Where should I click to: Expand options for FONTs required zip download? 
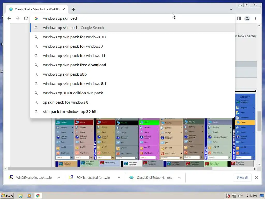[119, 177]
